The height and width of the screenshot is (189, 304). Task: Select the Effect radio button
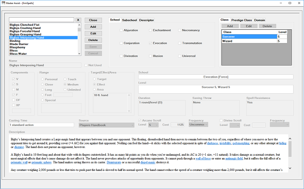click(94, 84)
